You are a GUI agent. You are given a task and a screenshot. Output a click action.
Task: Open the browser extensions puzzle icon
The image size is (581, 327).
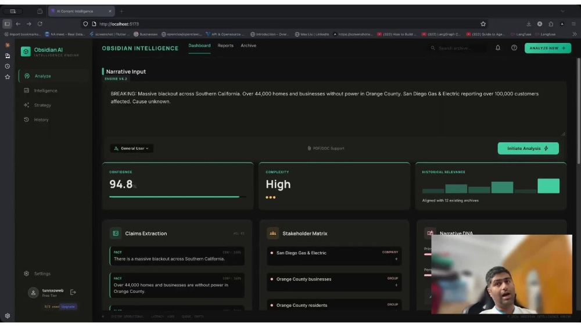coord(551,24)
